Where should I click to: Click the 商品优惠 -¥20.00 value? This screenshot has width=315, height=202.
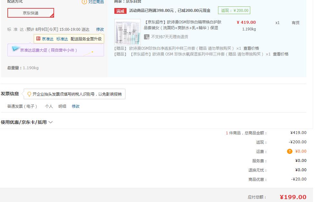coord(299,179)
